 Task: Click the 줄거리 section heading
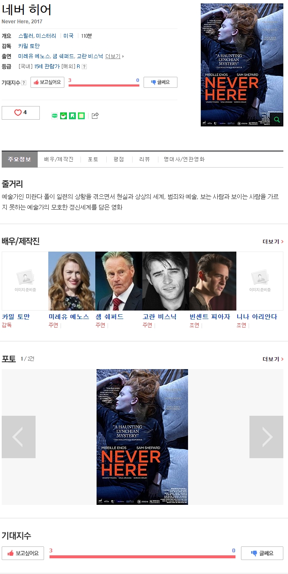pos(12,184)
